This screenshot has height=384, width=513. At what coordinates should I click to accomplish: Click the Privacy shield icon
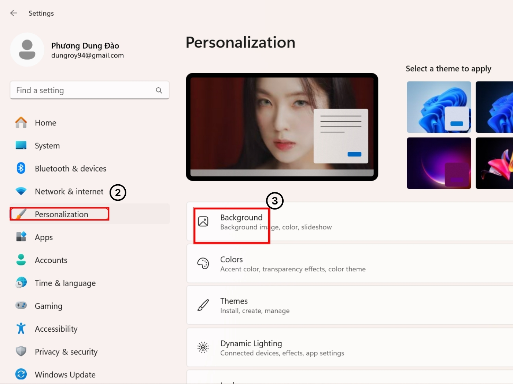[x=21, y=351]
